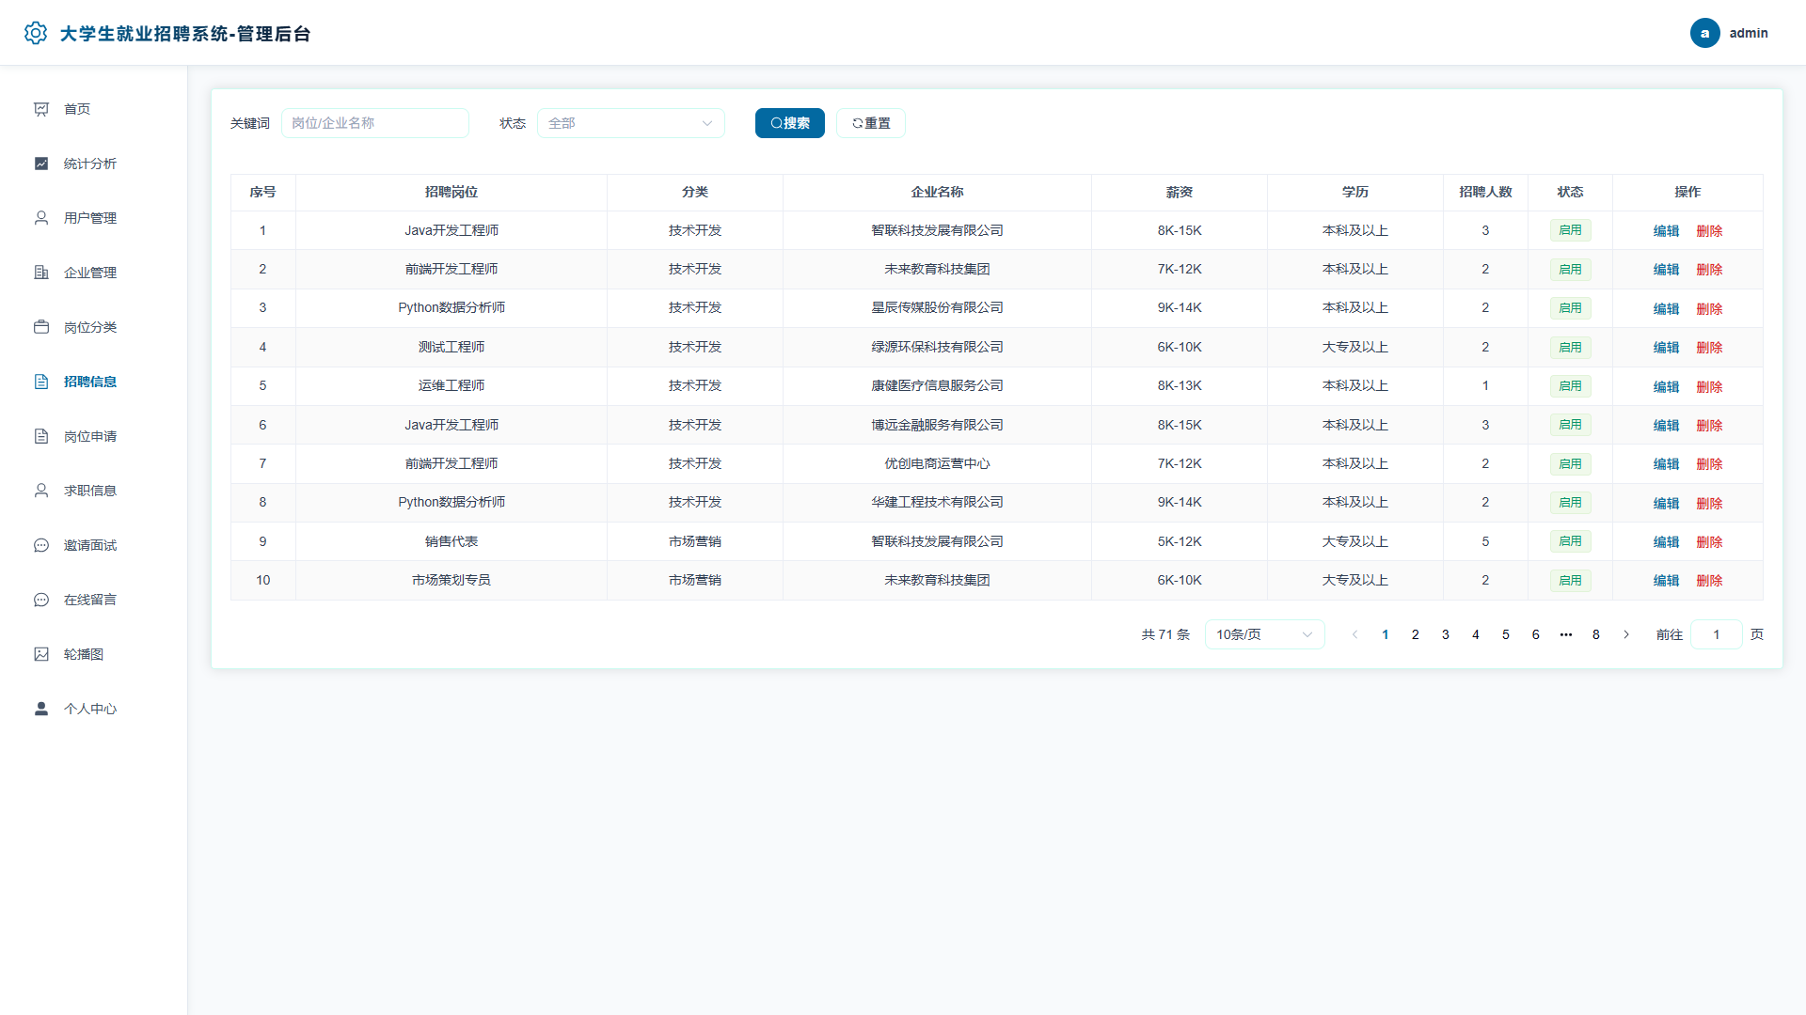Click the 绿源环保科技有限公司 cell
The image size is (1806, 1015).
coord(937,347)
